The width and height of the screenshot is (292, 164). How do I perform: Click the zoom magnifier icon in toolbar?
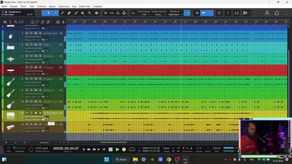click(x=118, y=13)
